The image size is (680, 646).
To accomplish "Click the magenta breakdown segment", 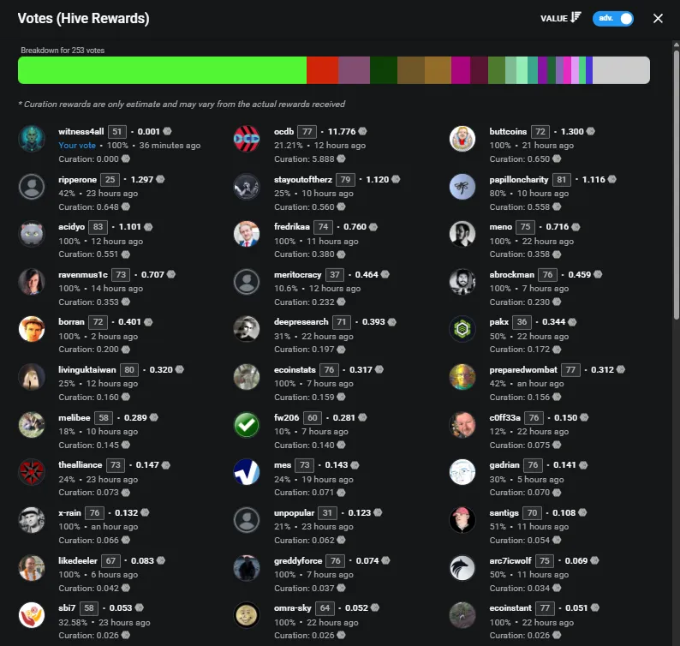I will [461, 70].
